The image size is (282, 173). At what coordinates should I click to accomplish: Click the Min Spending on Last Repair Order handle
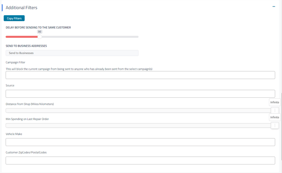coord(275,125)
